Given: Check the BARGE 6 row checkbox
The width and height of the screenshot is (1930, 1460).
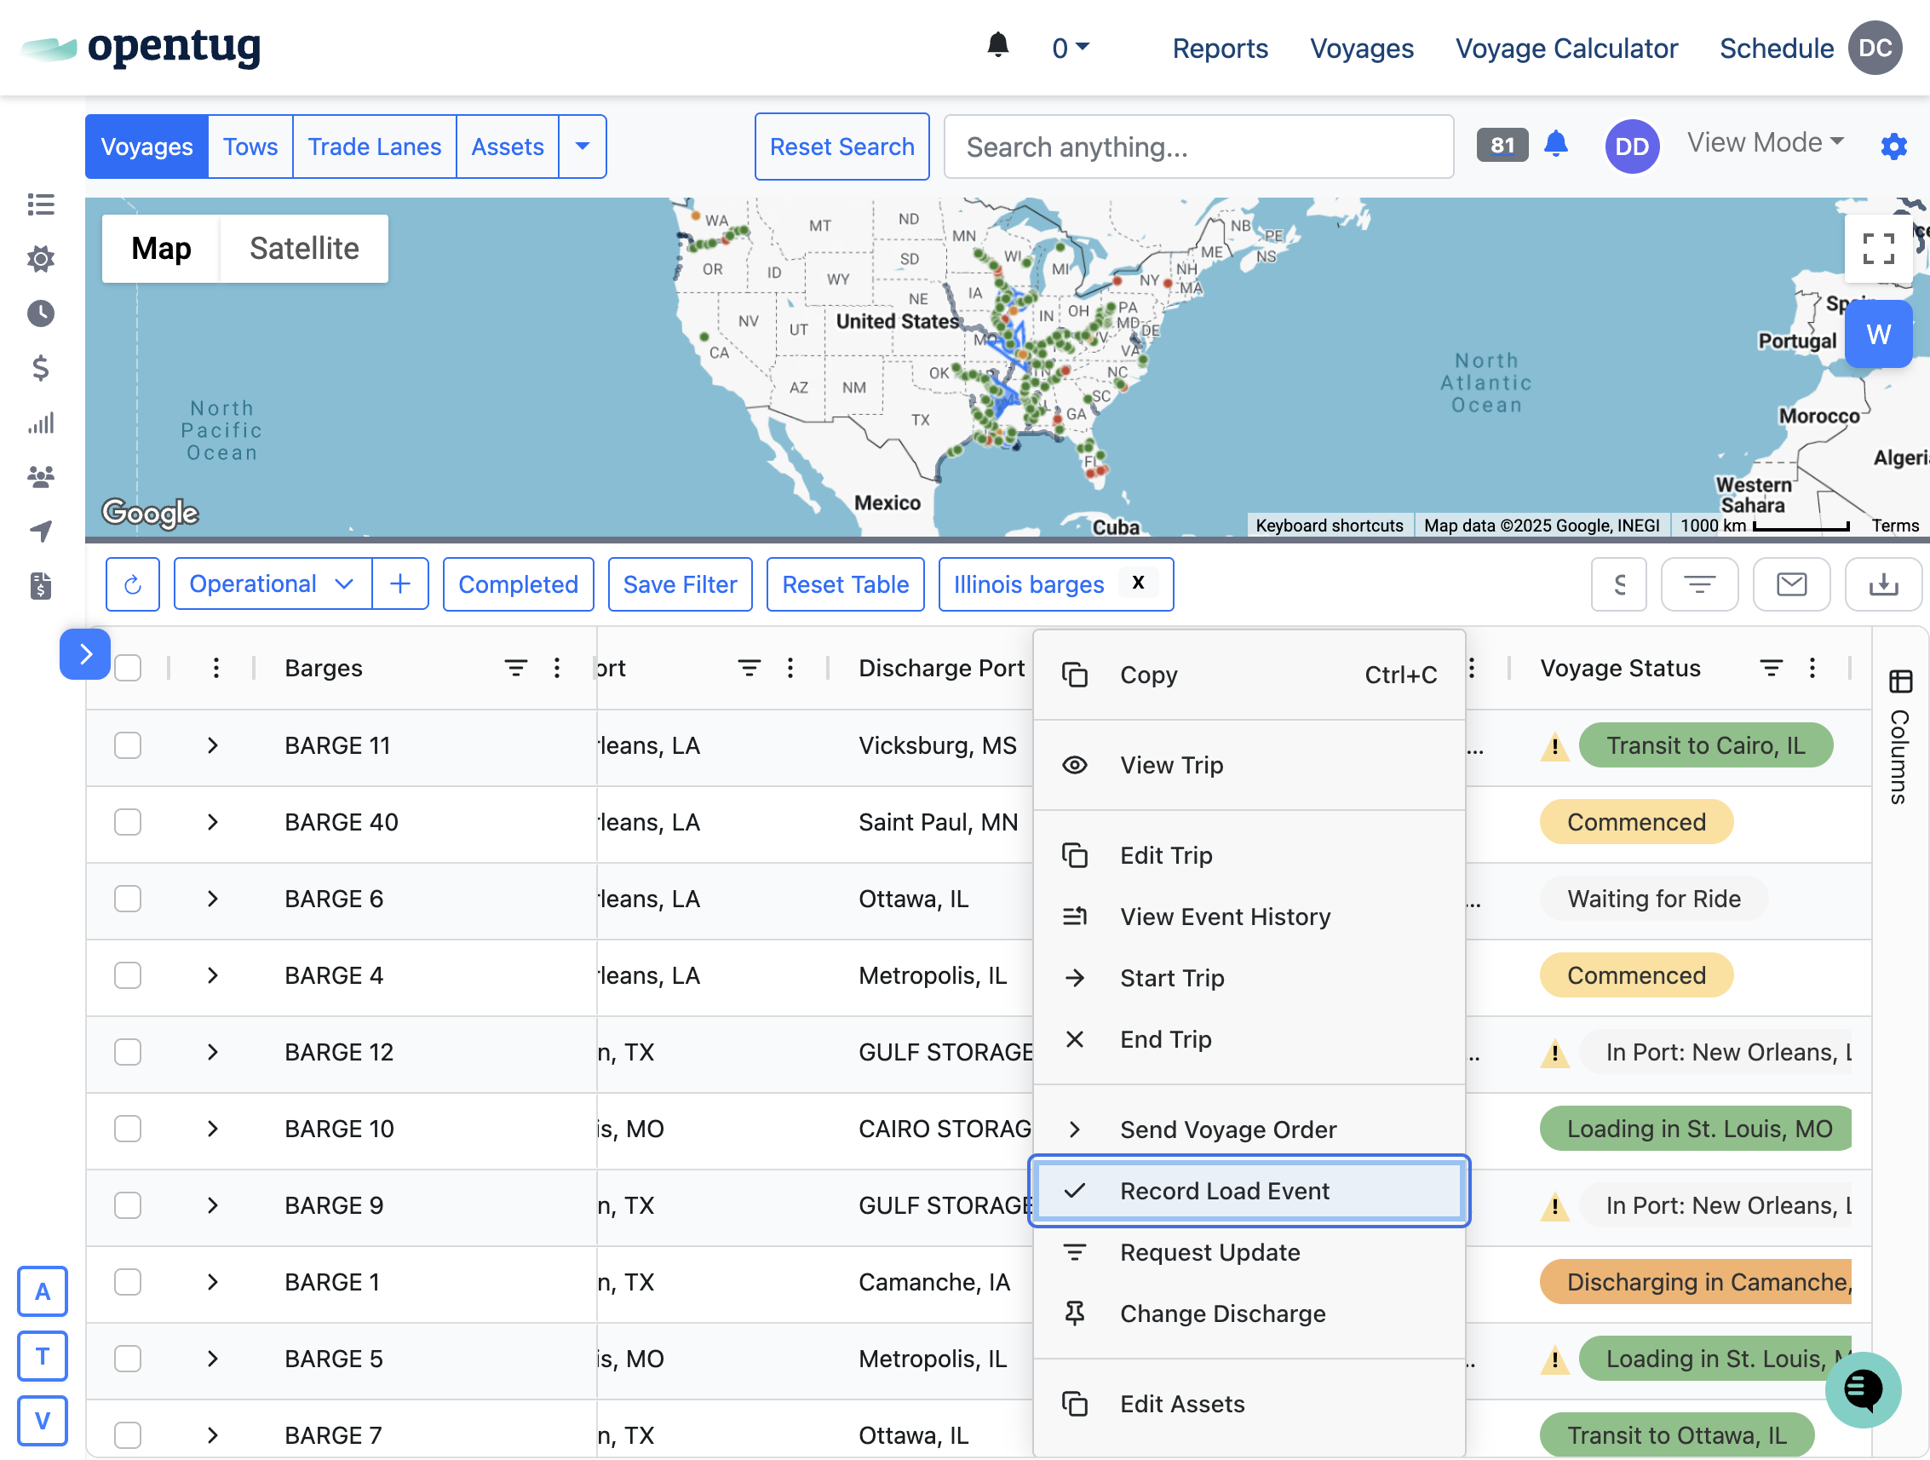Looking at the screenshot, I should tap(129, 899).
